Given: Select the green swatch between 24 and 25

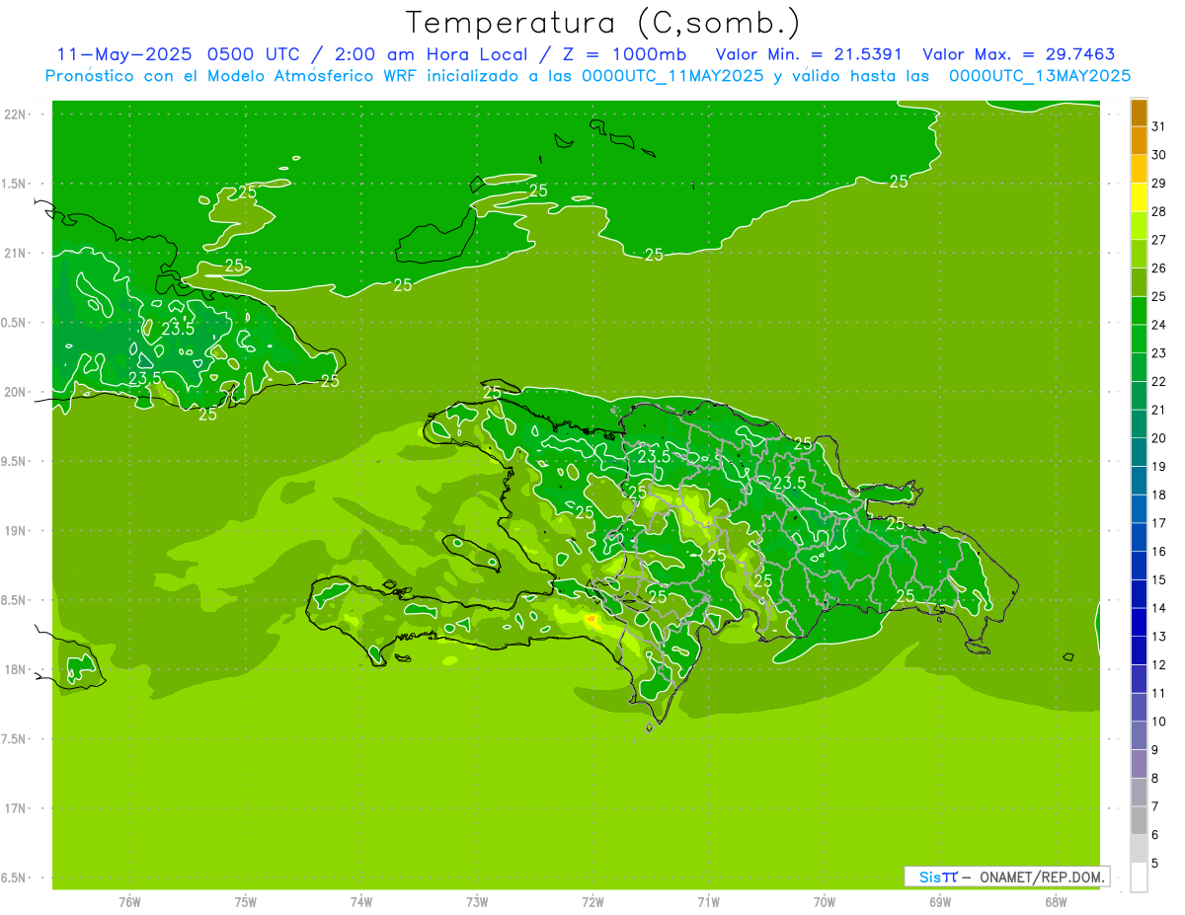Looking at the screenshot, I should coord(1139,311).
